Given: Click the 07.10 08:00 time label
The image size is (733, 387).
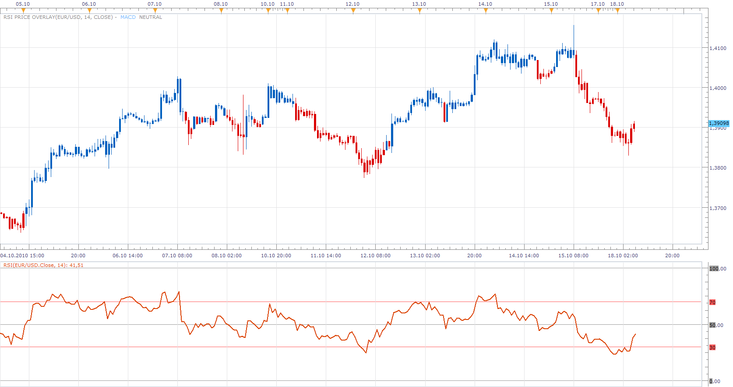Looking at the screenshot, I should [177, 256].
